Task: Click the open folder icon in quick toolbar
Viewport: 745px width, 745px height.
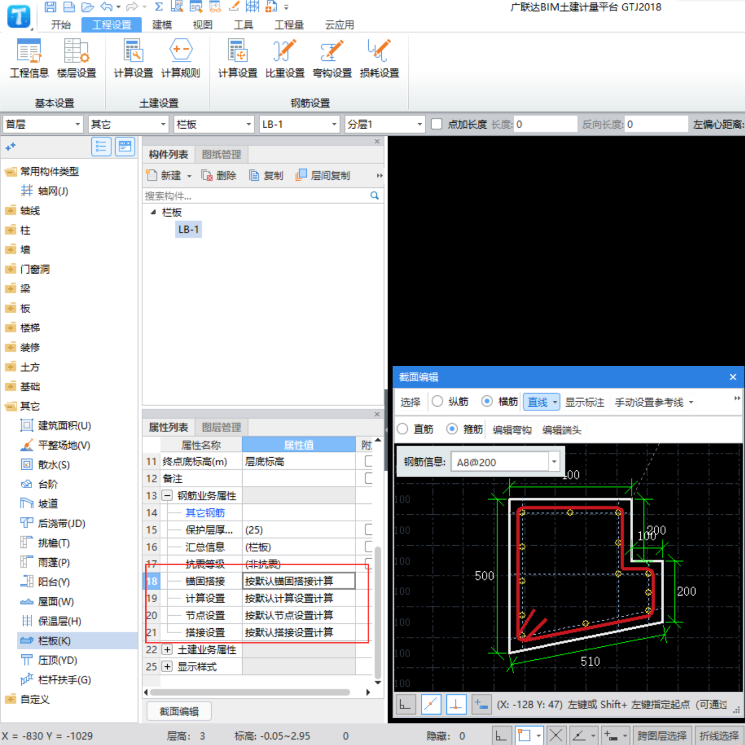Action: click(87, 7)
